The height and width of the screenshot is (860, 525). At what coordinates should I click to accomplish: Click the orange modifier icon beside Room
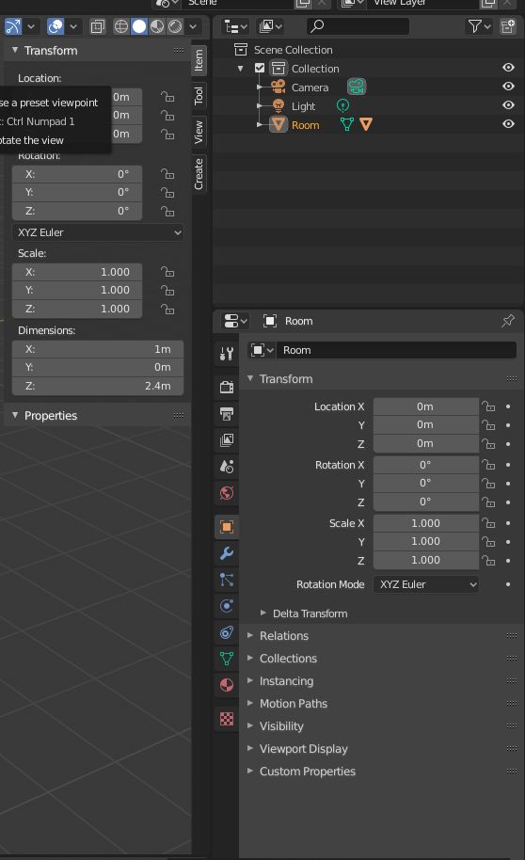click(366, 124)
